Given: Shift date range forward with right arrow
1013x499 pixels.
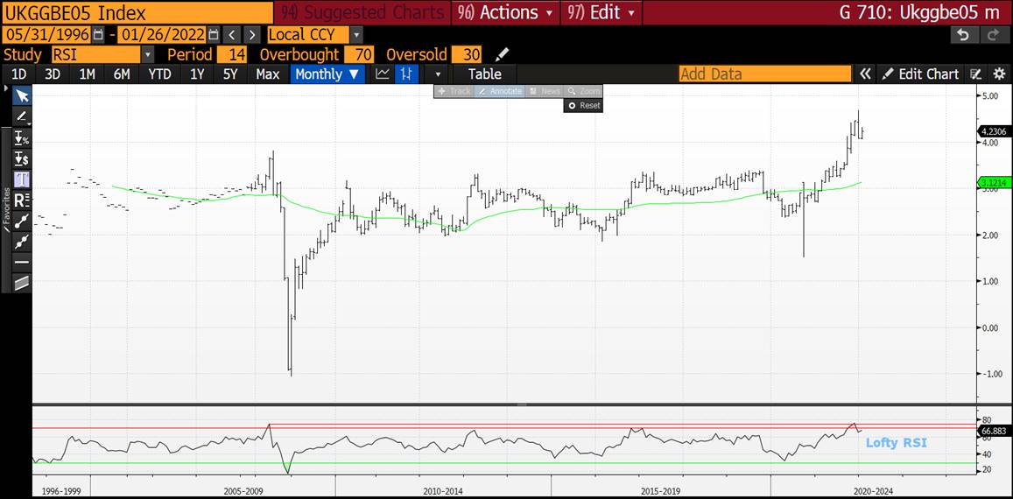Looking at the screenshot, I should (x=252, y=34).
